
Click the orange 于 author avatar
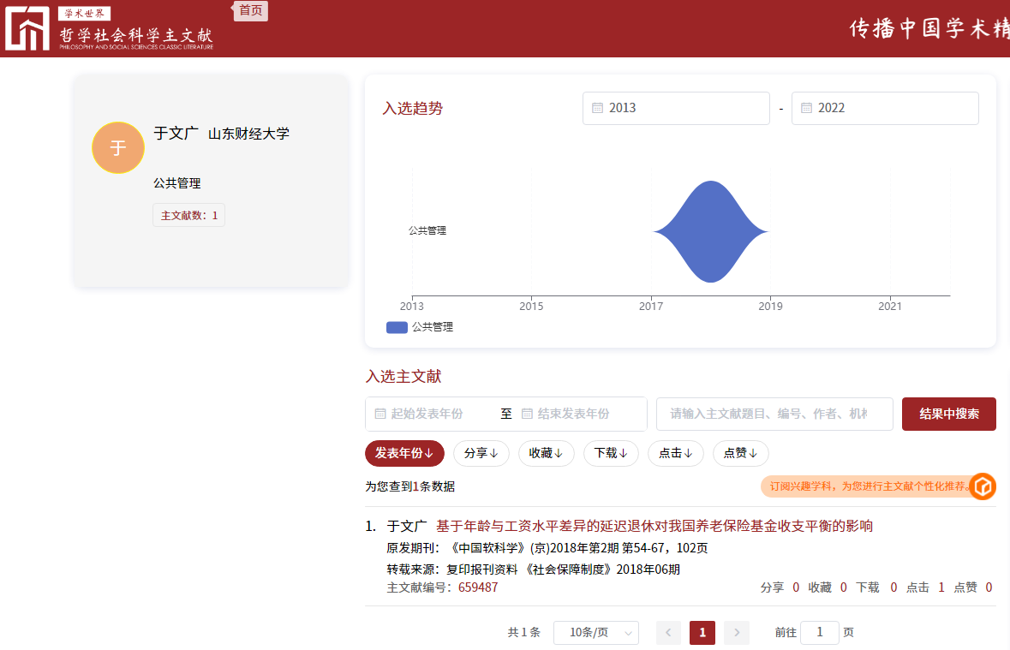click(x=118, y=147)
